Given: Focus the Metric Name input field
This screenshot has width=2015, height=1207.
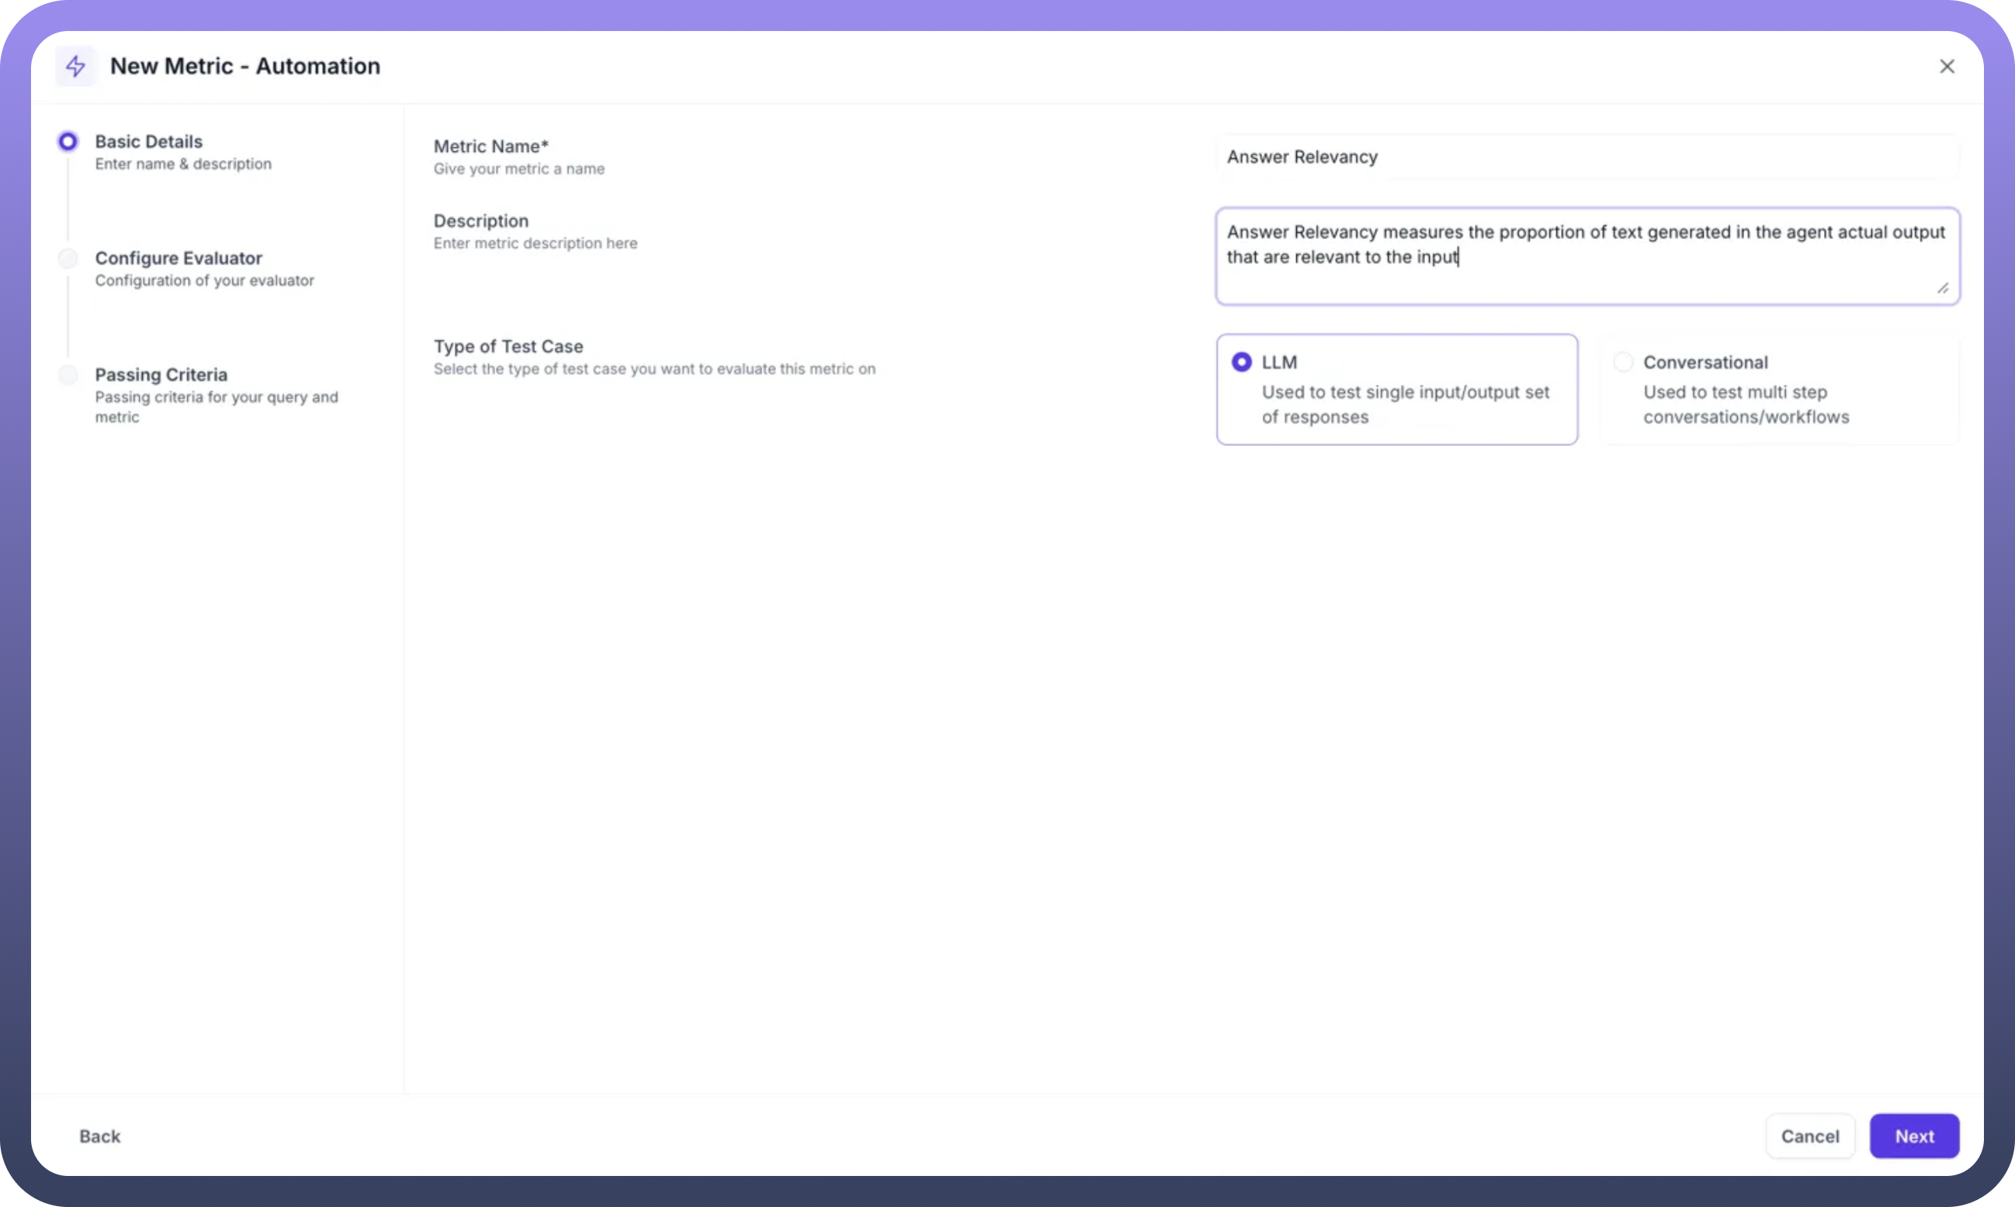Looking at the screenshot, I should point(1587,157).
